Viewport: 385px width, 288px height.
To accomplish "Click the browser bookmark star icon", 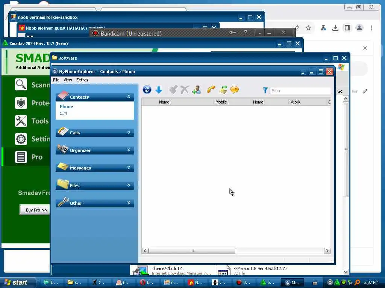I will tap(308, 28).
